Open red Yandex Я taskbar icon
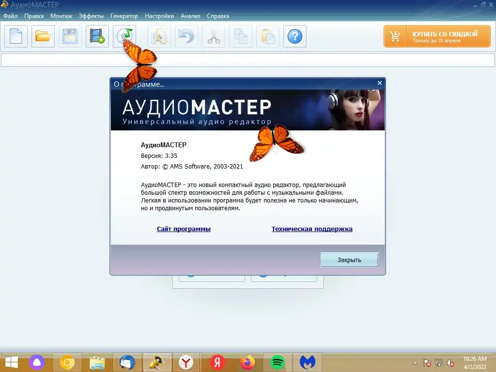Image resolution: width=496 pixels, height=372 pixels. click(217, 362)
